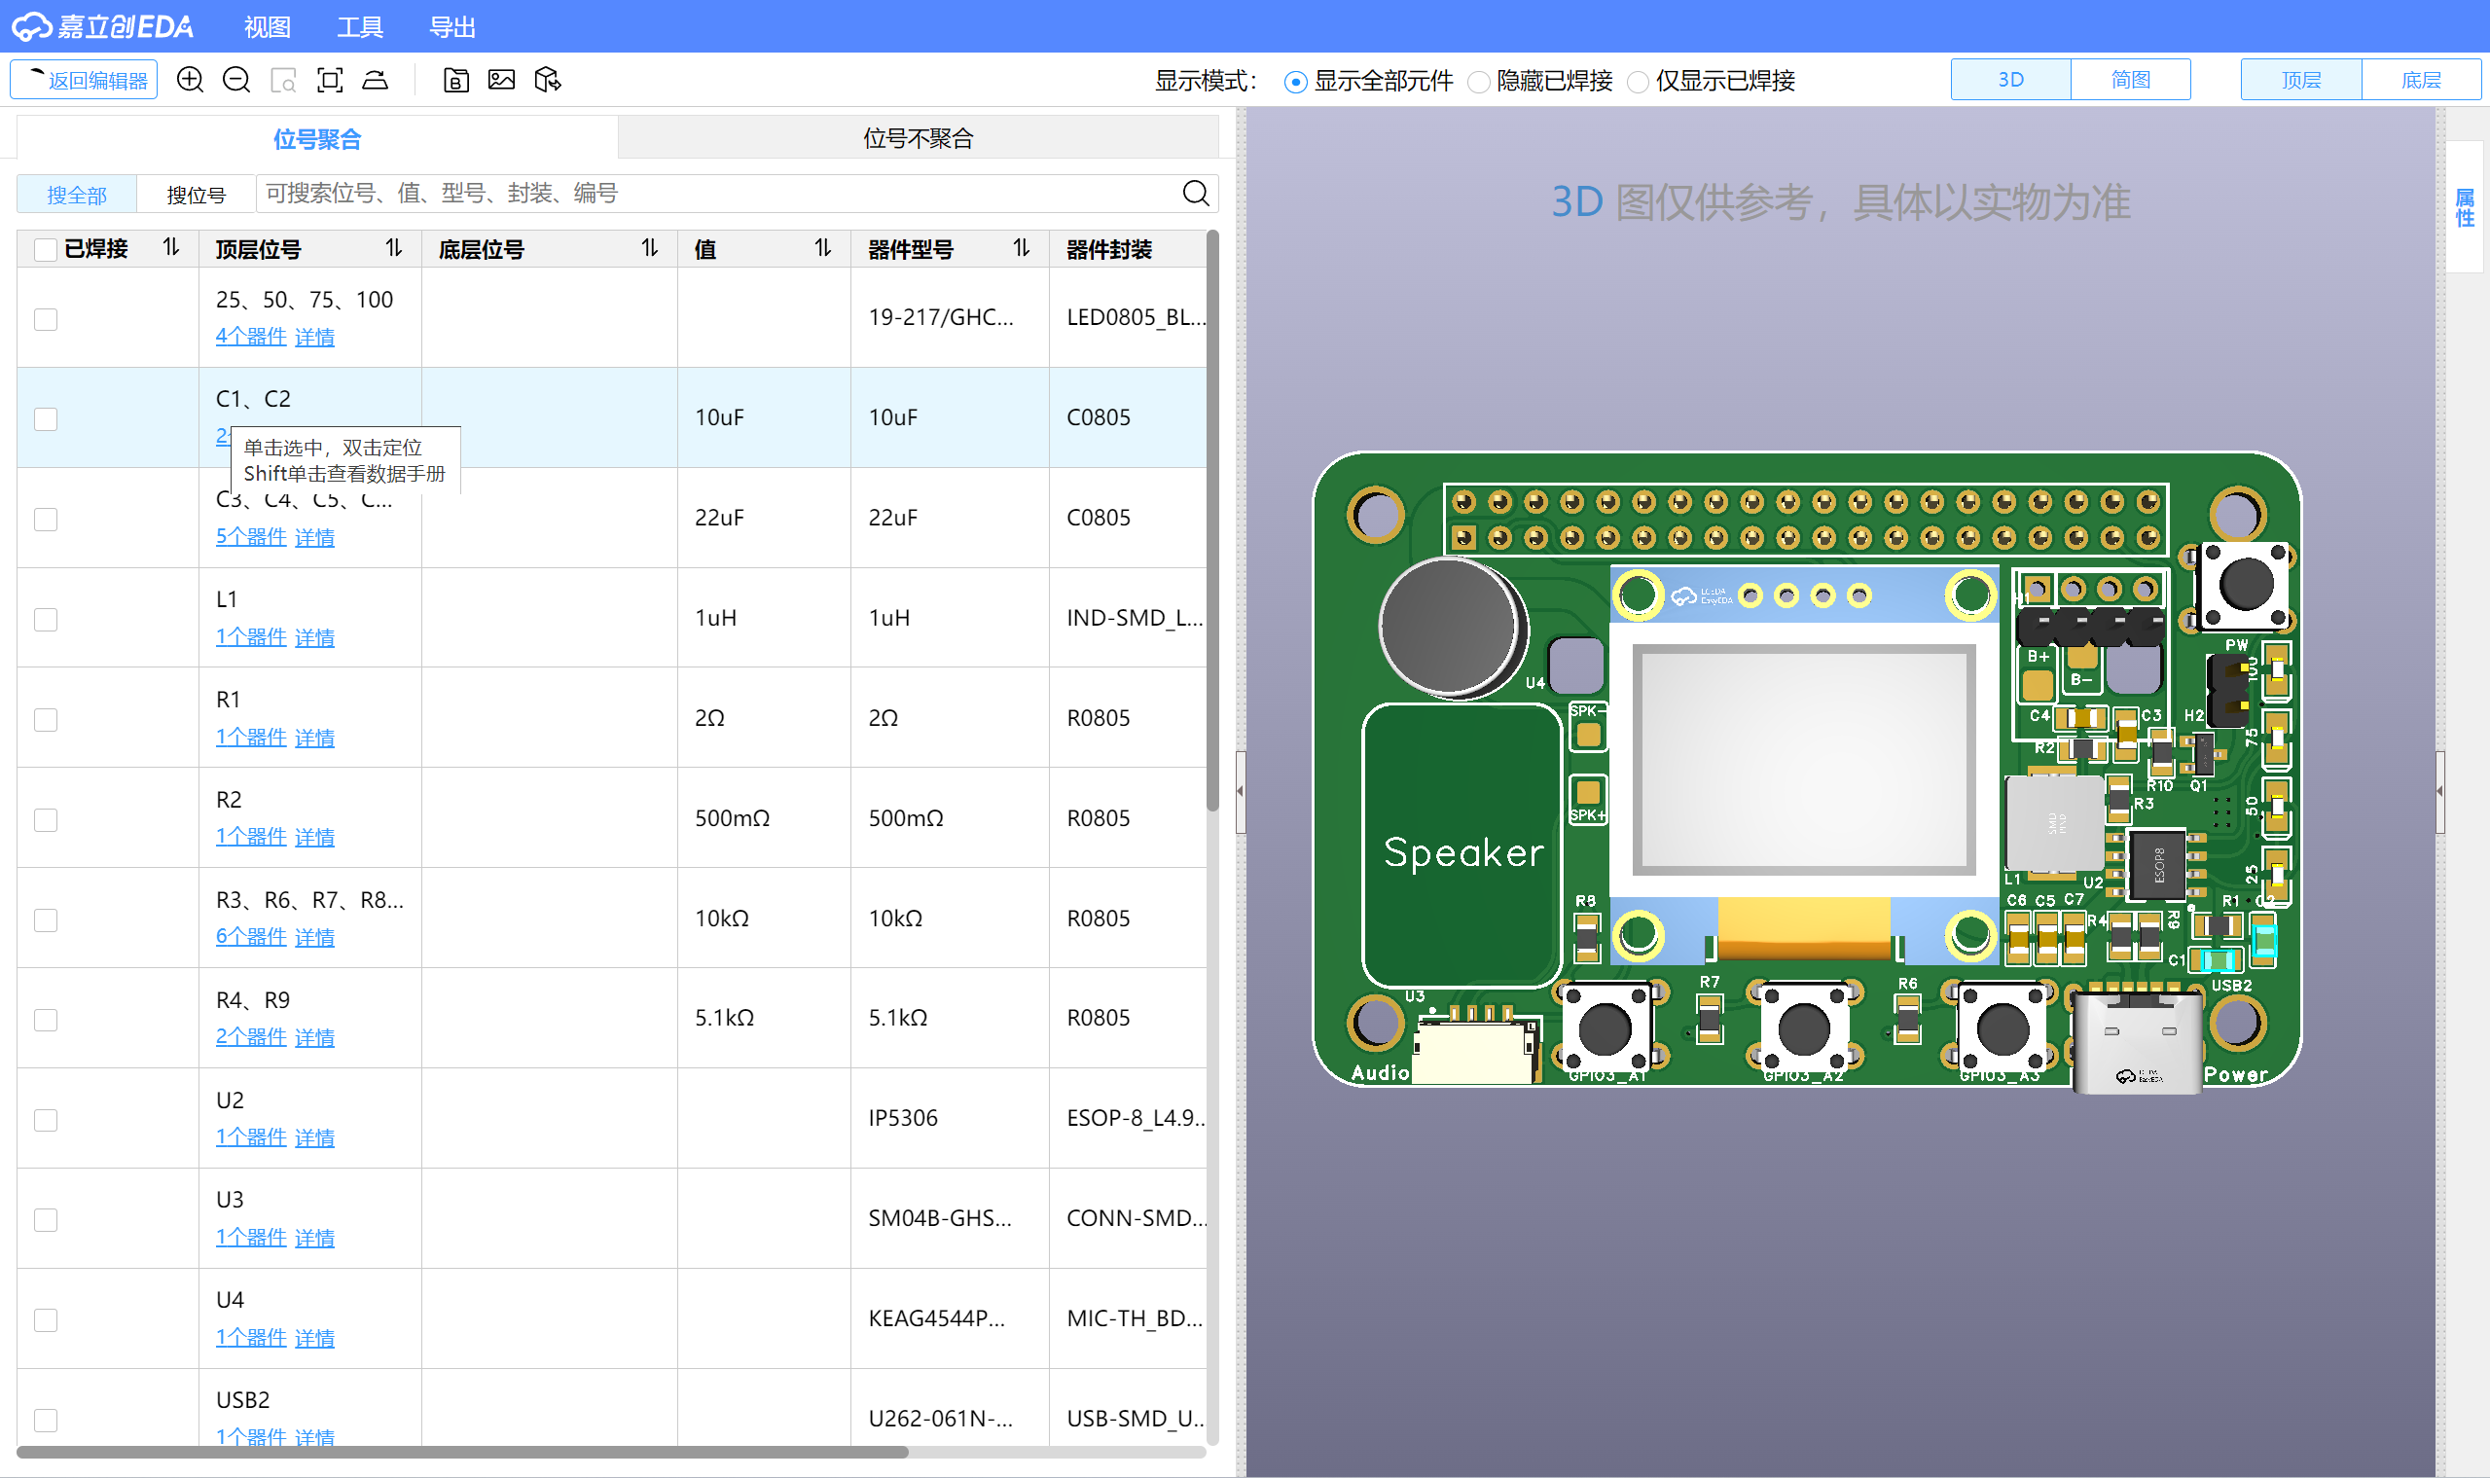Sort by 已焊接 column arrows

(171, 247)
